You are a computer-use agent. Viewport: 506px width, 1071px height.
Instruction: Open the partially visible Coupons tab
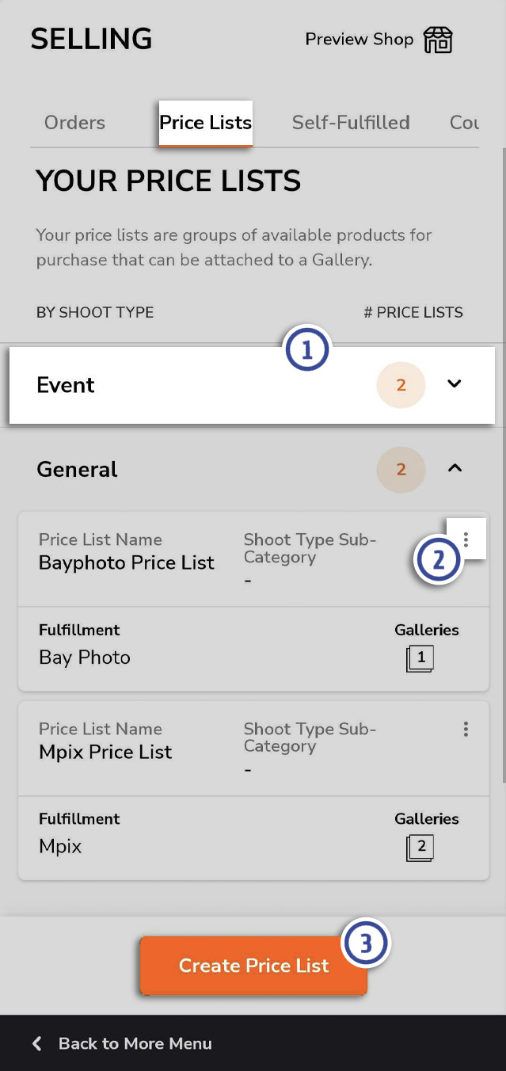tap(464, 123)
